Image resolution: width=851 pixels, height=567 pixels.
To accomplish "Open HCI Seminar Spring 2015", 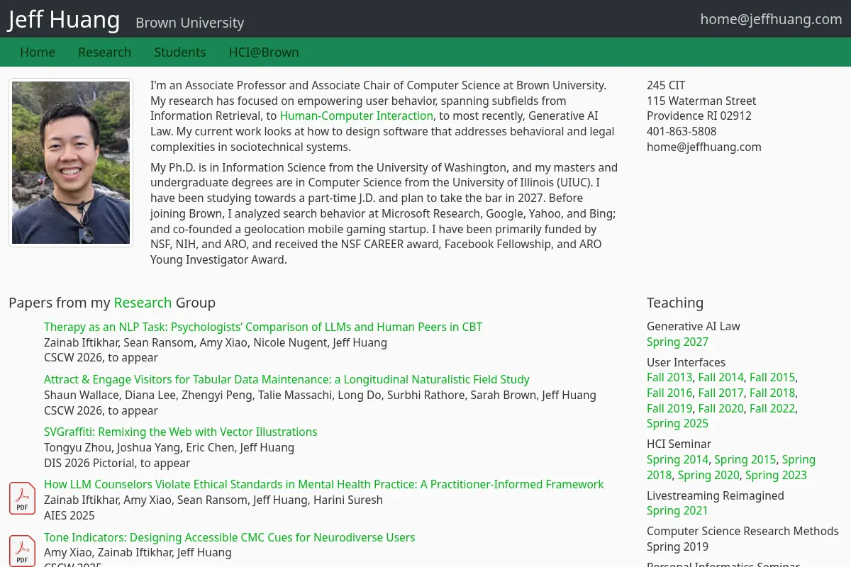I will [745, 459].
